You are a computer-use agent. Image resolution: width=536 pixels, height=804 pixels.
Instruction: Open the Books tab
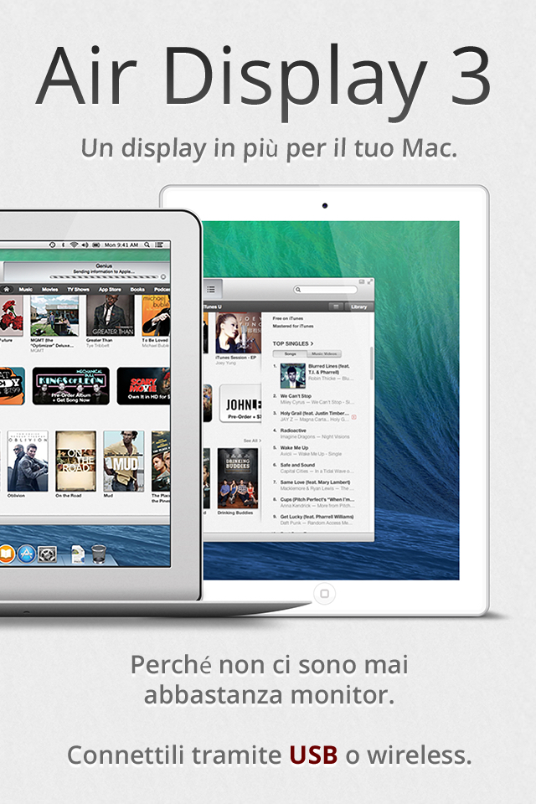[x=137, y=289]
